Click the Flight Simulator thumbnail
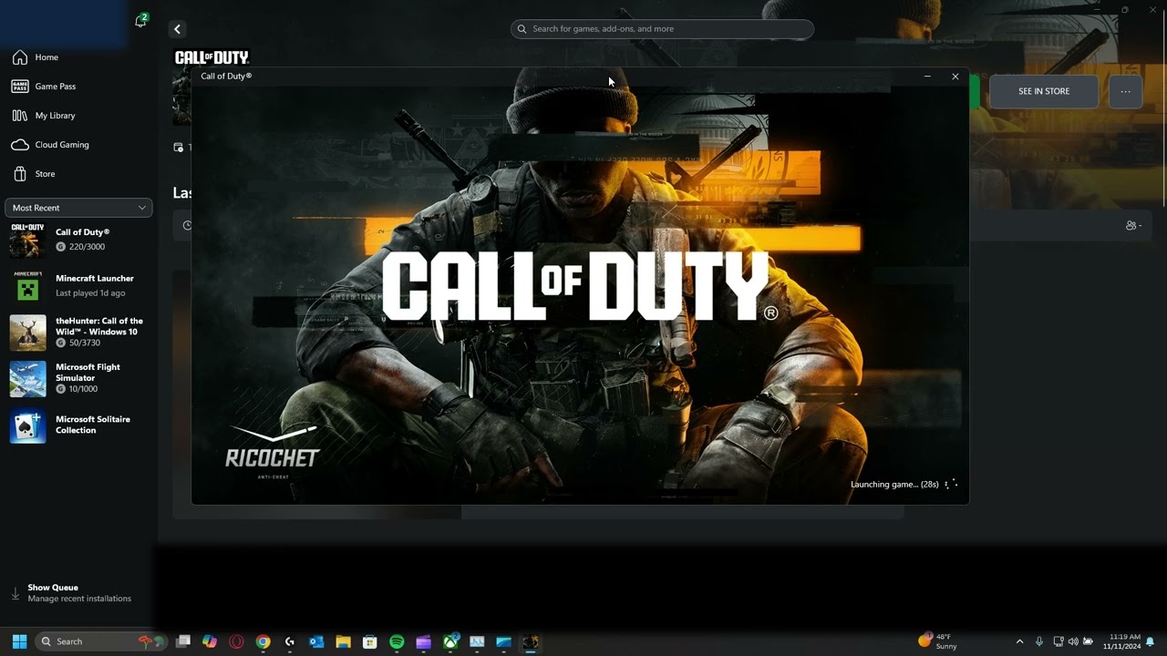Image resolution: width=1167 pixels, height=656 pixels. [27, 379]
